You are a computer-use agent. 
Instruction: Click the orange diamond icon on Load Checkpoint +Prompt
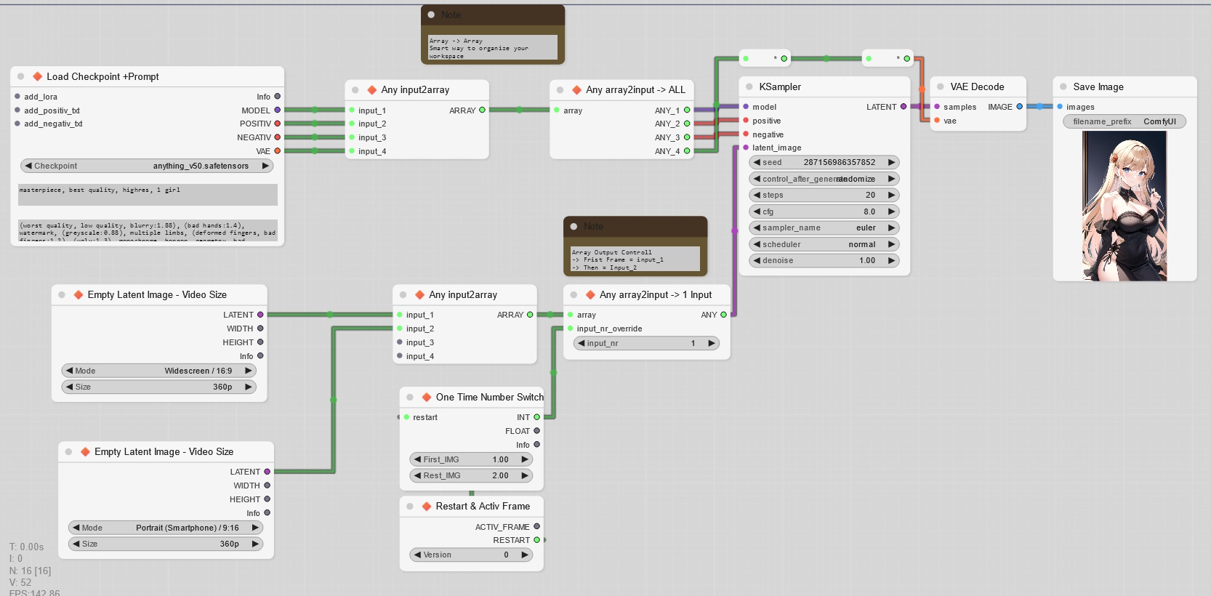(37, 76)
